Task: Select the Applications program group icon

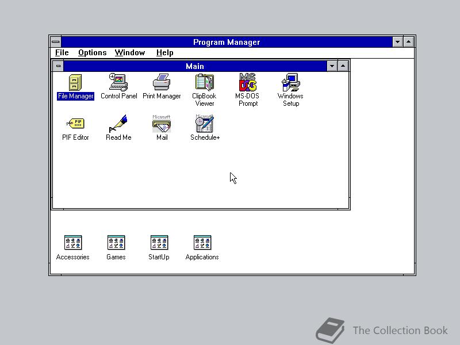Action: [202, 243]
